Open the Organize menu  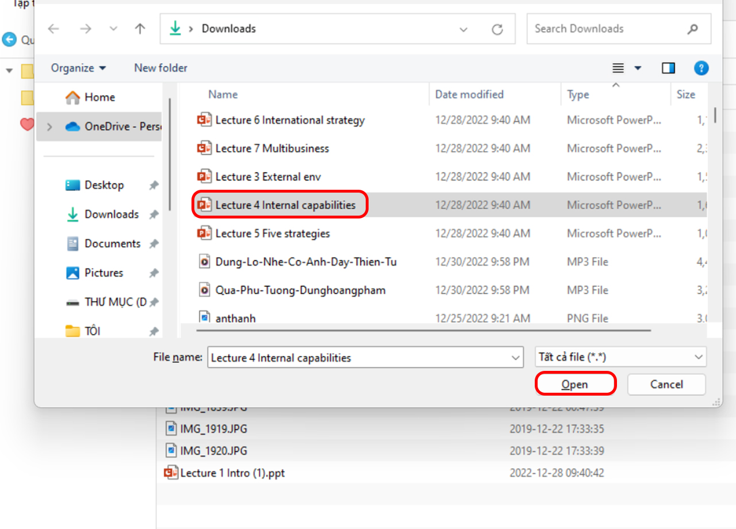pyautogui.click(x=79, y=68)
